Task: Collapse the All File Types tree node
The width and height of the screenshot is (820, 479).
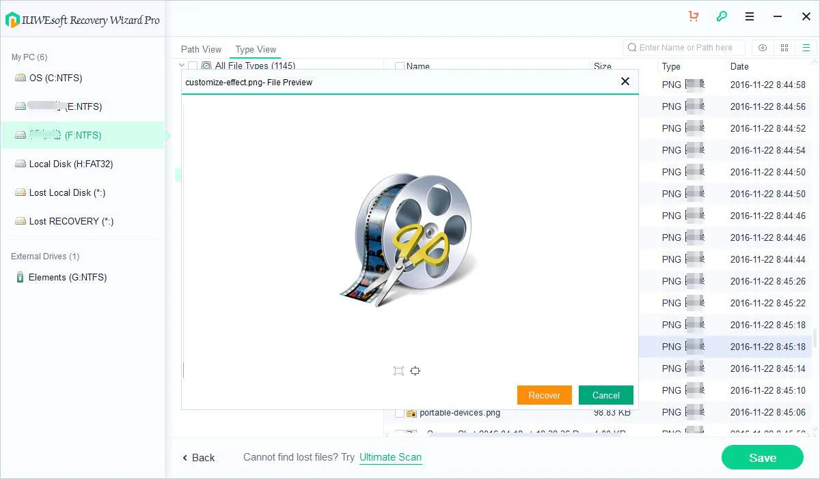Action: point(180,66)
